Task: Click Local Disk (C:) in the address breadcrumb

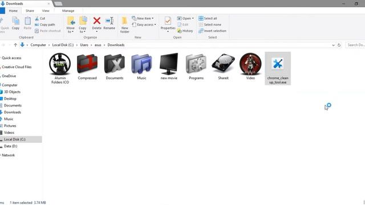Action: 63,45
